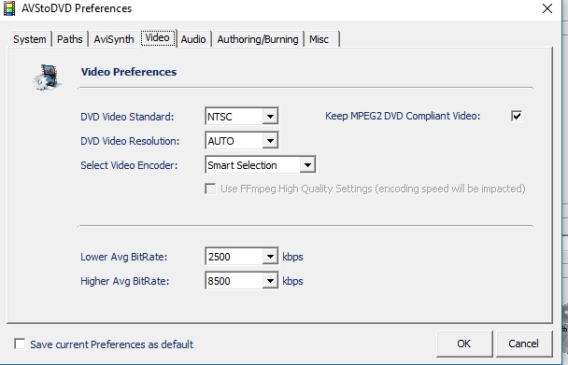Click the Cancel button

[x=523, y=344]
